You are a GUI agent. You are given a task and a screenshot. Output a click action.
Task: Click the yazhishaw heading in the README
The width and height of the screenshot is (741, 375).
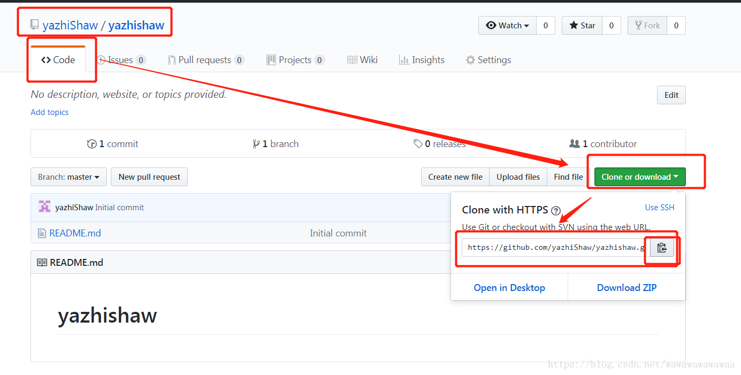(x=107, y=316)
